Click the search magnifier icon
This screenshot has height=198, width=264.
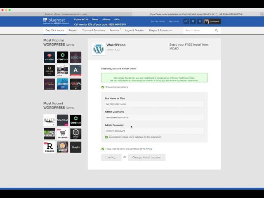[x=216, y=31]
